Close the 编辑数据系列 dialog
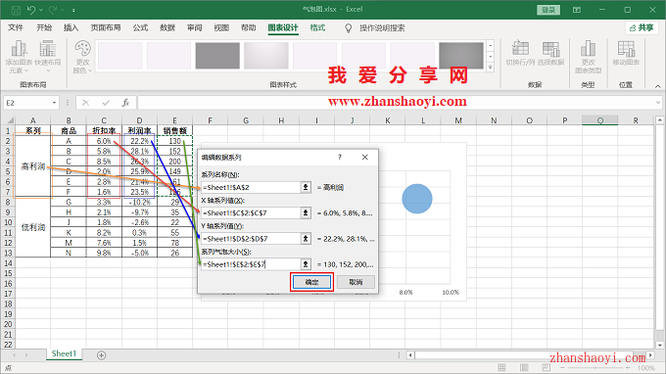This screenshot has height=374, width=666. pos(365,157)
